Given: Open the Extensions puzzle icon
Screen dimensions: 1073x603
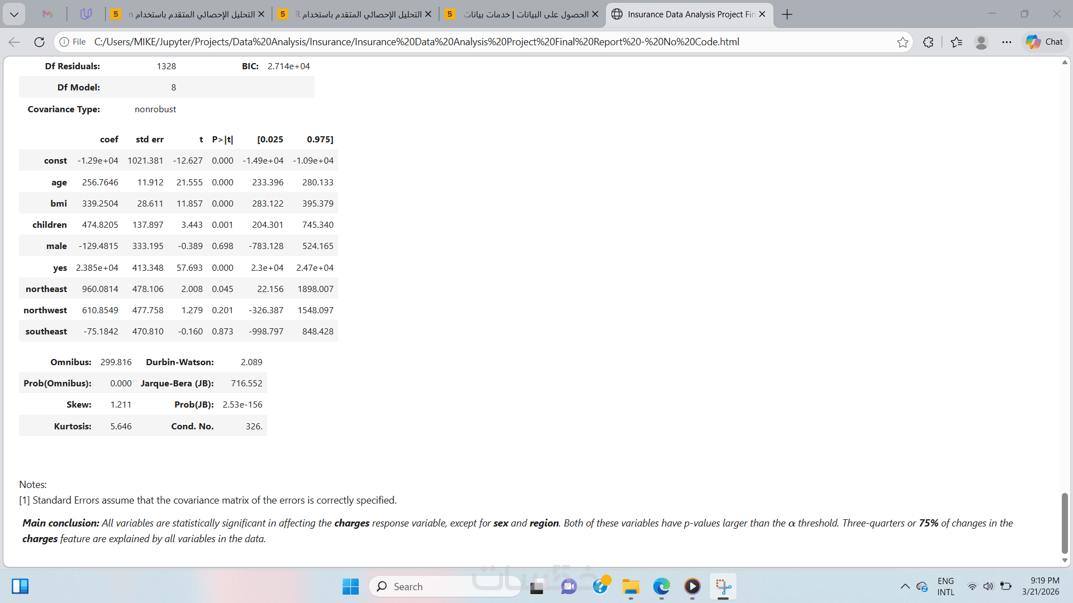Looking at the screenshot, I should pos(928,42).
